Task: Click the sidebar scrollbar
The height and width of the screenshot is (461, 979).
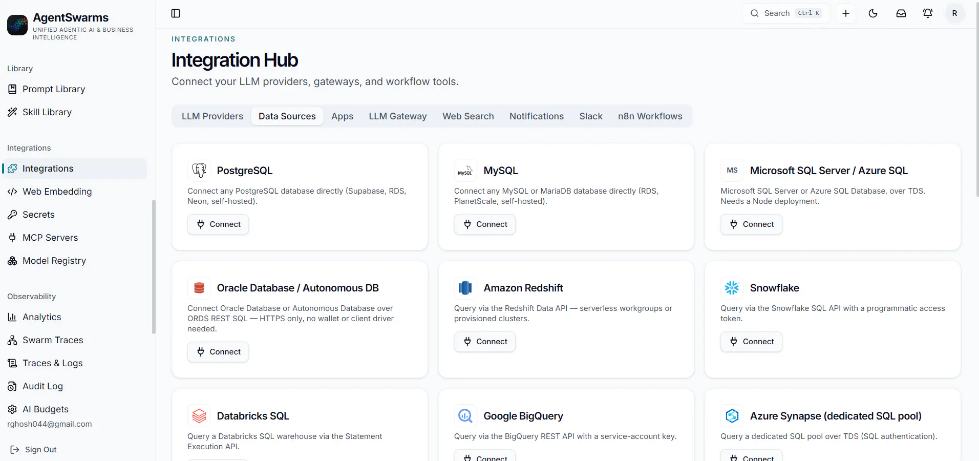Action: coord(154,266)
